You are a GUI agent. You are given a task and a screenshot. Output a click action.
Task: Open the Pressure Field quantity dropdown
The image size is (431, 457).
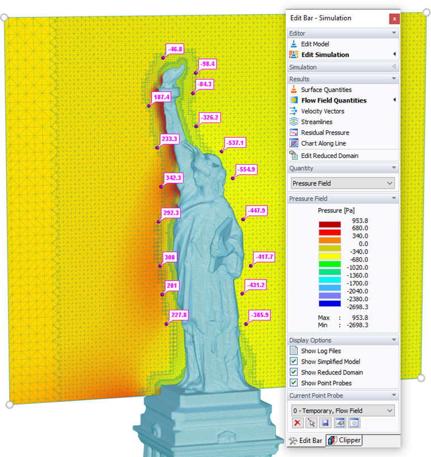tap(343, 183)
